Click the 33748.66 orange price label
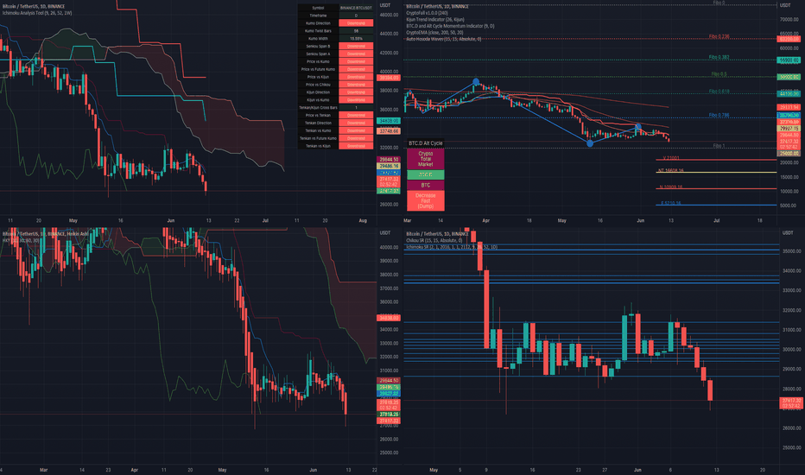This screenshot has width=805, height=475. pyautogui.click(x=388, y=131)
